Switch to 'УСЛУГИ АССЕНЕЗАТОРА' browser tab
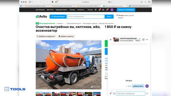This screenshot has width=171, height=96. [139, 6]
